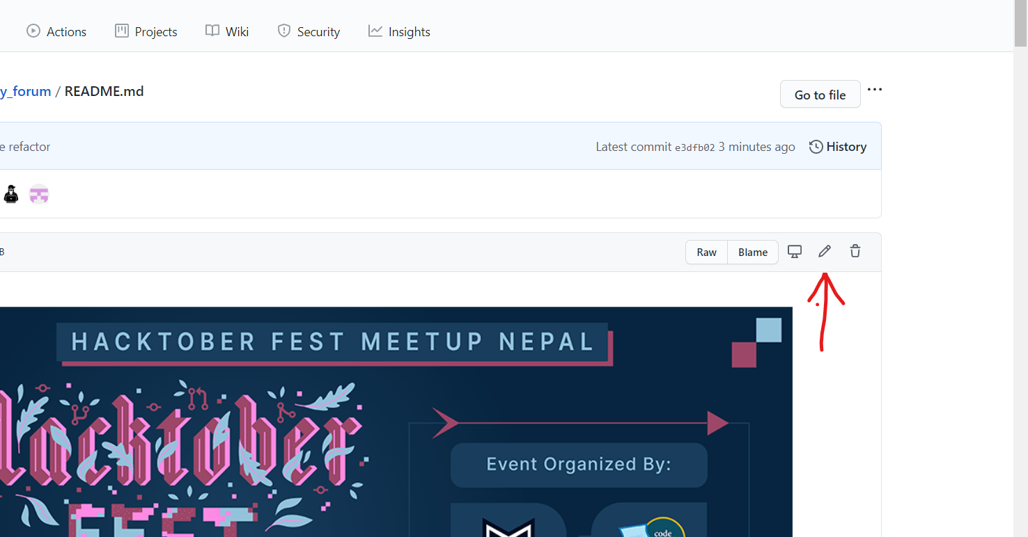1028x537 pixels.
Task: Go to the Insights tab
Action: point(399,31)
